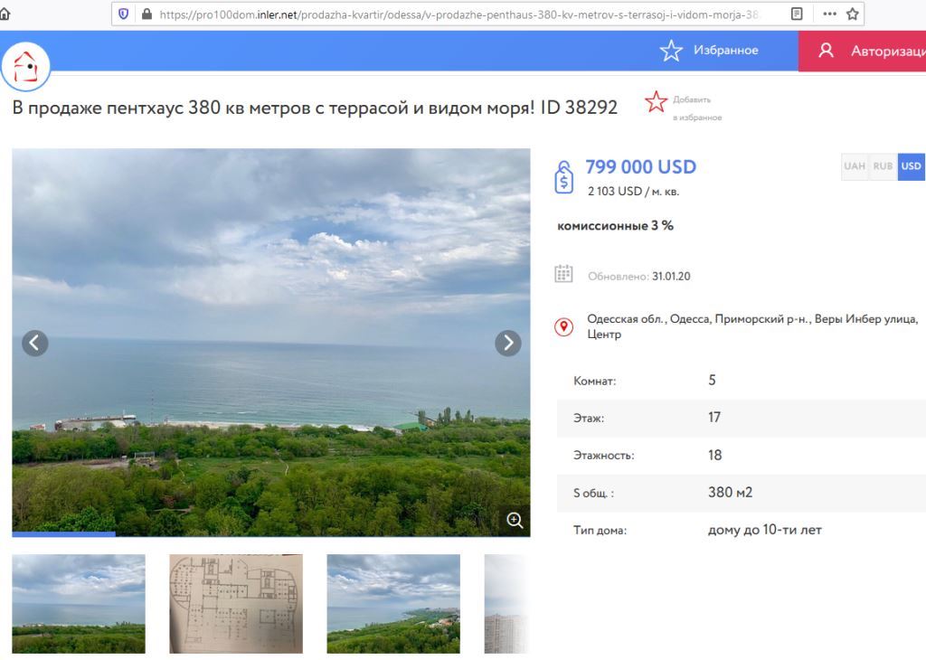
Task: Open browser page actions three-dot menu
Action: click(828, 14)
